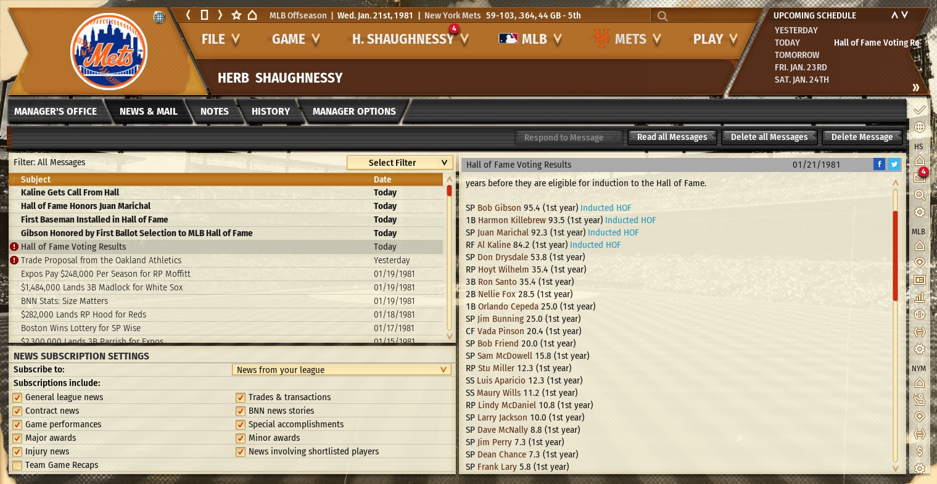Click the search magnifier in top bar
This screenshot has width=937, height=484.
663,16
